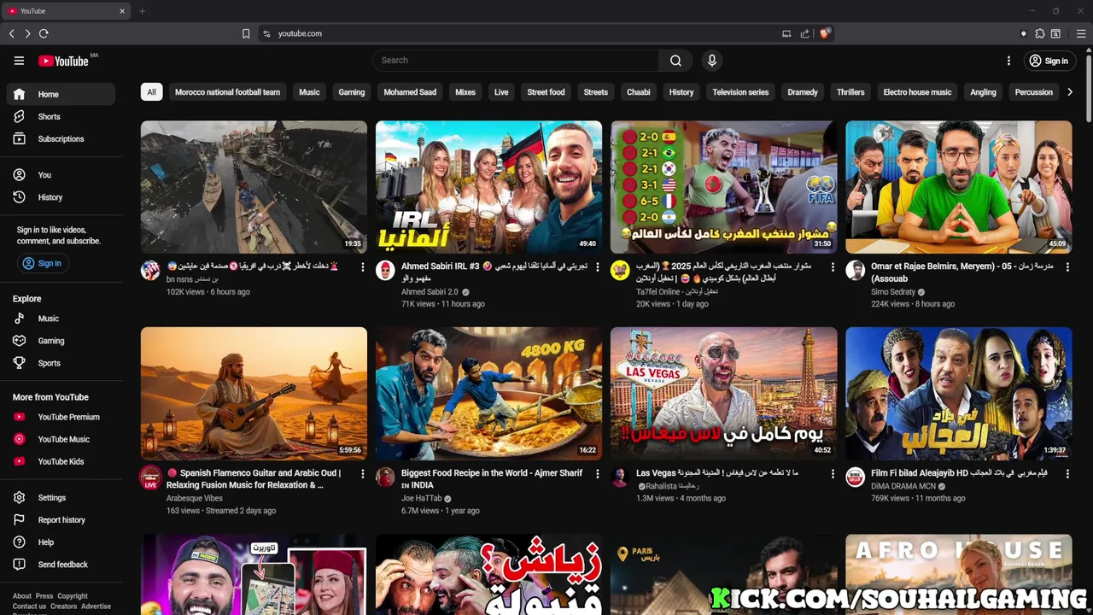
Task: Open Settings in the sidebar
Action: (x=60, y=497)
